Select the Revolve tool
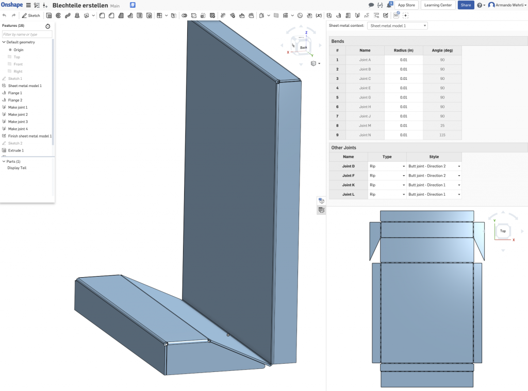The width and height of the screenshot is (528, 391). tap(58, 15)
